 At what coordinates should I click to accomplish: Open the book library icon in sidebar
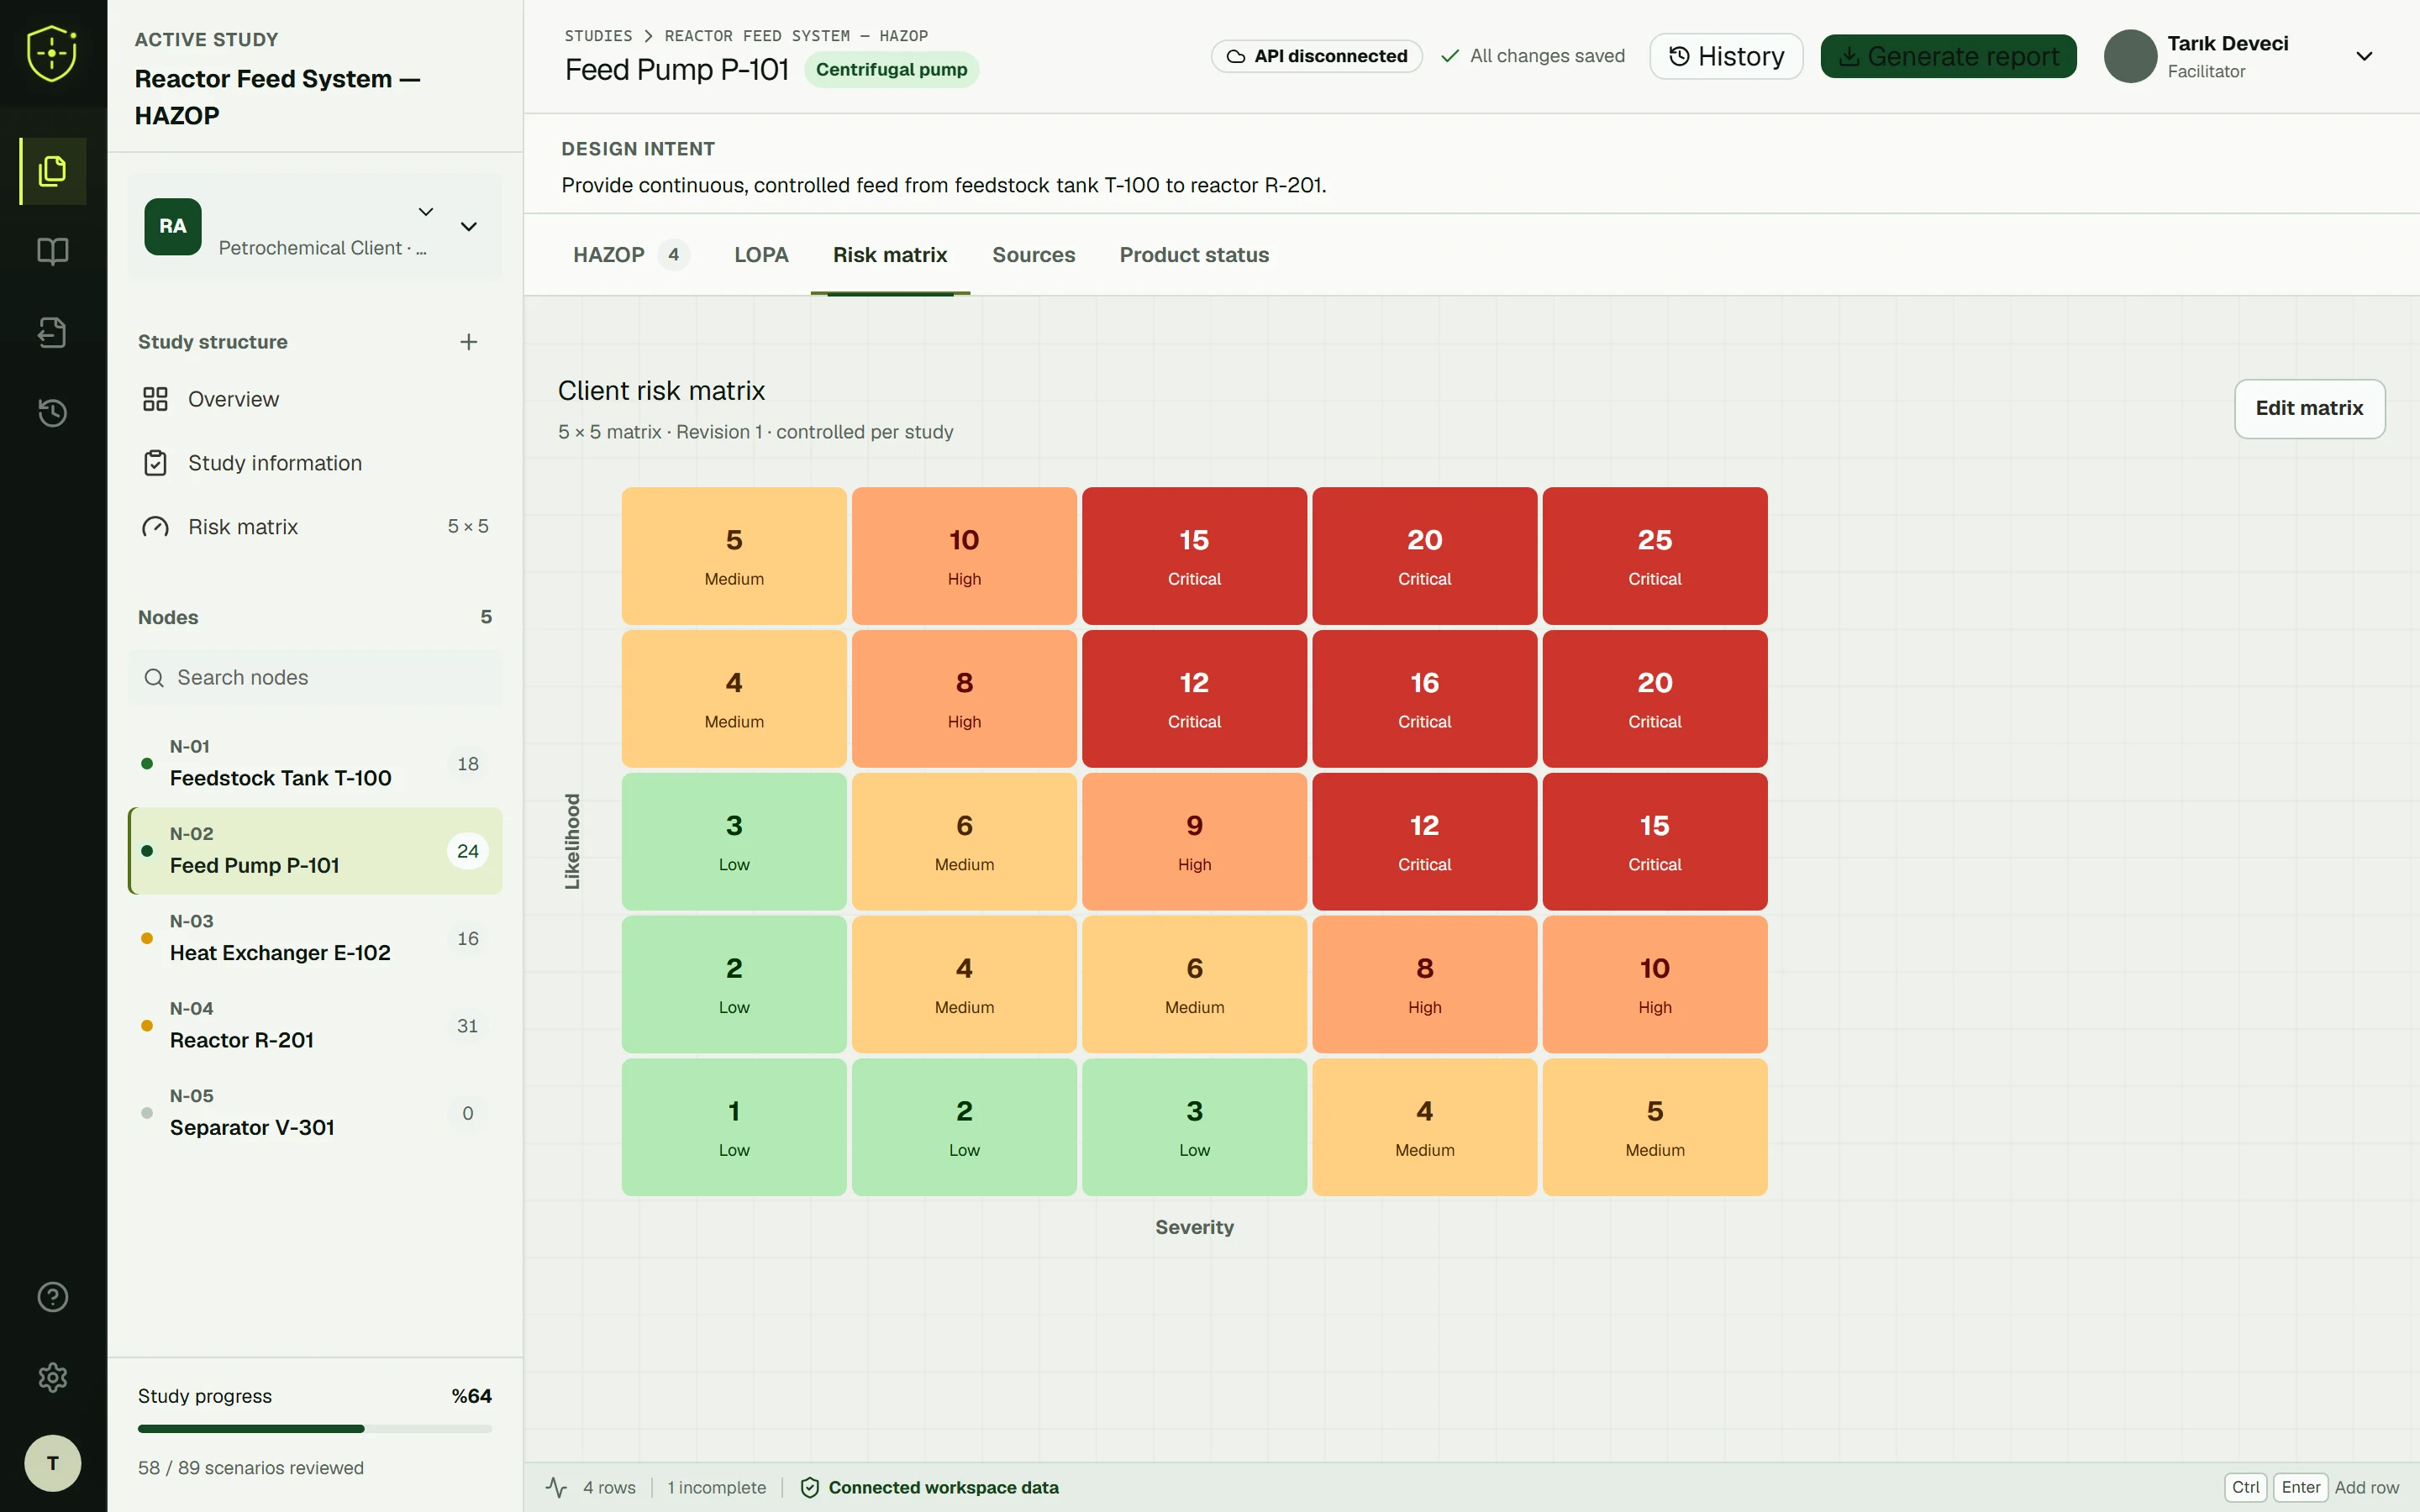[x=53, y=251]
